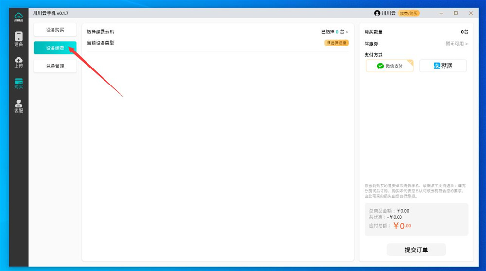Click the 提交订单 submit order button
The height and width of the screenshot is (271, 486).
(416, 250)
